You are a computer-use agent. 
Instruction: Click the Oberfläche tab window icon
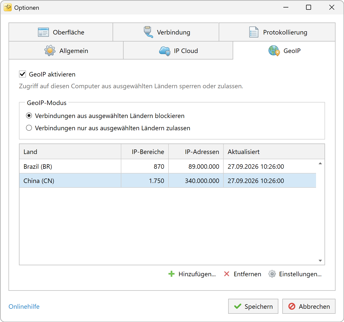43,32
